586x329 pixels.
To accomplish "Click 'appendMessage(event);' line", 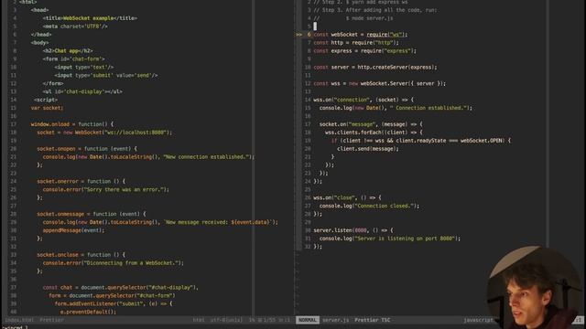I will point(73,230).
